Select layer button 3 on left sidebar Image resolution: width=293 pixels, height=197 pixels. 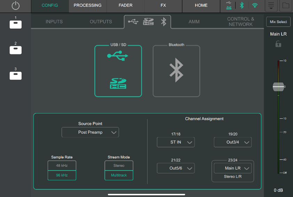click(16, 76)
